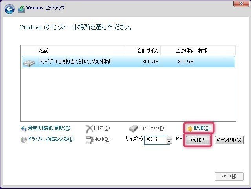Open ドライバーの読み込み(L) link
Image resolution: width=251 pixels, height=189 pixels.
51,139
